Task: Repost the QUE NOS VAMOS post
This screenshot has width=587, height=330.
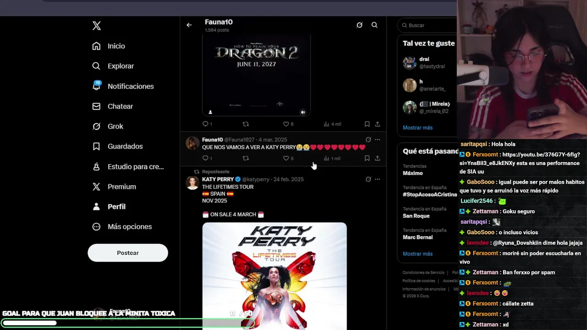Action: coord(246,159)
